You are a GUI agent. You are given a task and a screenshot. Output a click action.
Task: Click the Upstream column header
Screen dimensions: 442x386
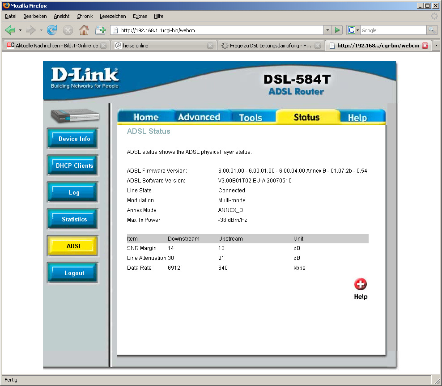[230, 239]
